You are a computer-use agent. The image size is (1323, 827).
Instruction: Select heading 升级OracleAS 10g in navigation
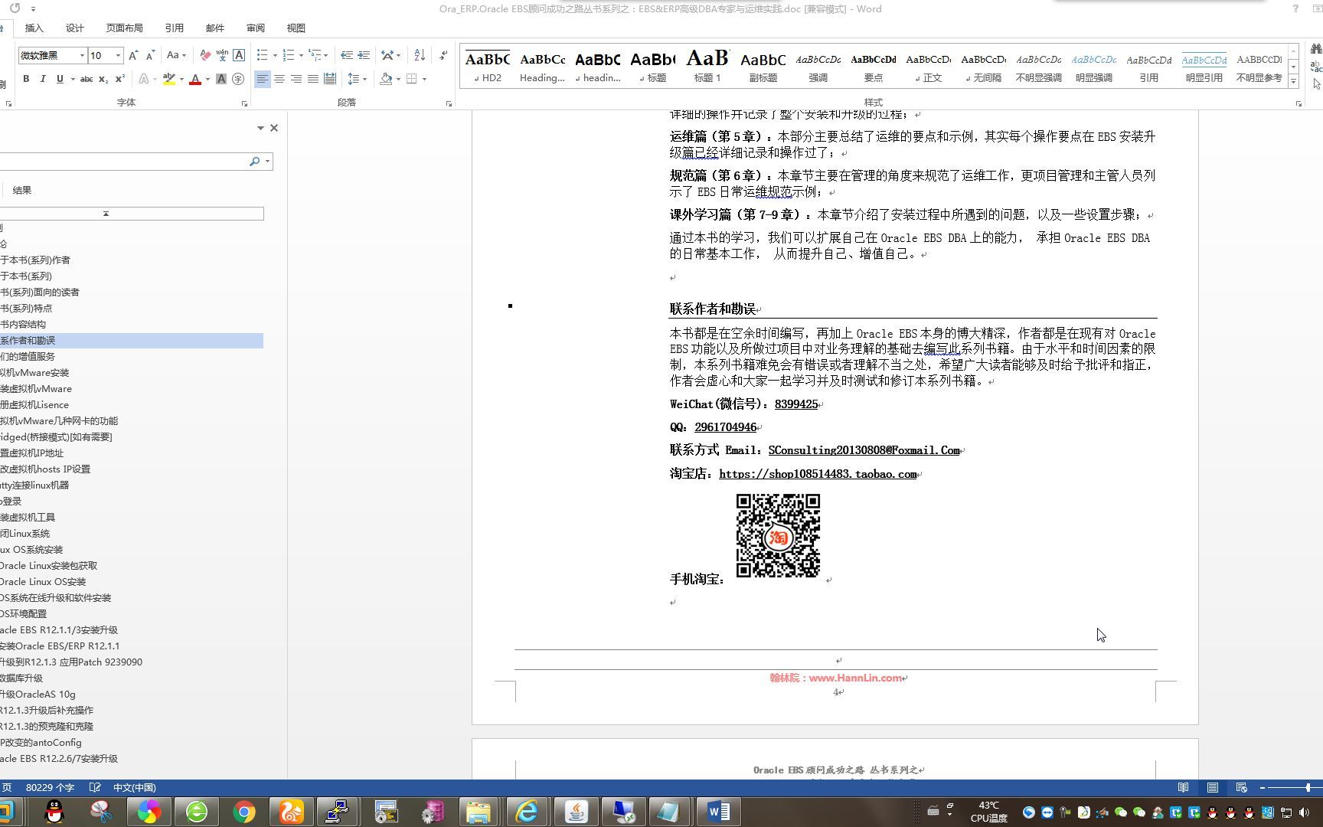pyautogui.click(x=38, y=695)
